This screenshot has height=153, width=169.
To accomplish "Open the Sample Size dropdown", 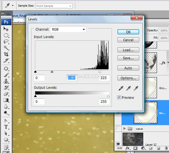I will pyautogui.click(x=54, y=6).
